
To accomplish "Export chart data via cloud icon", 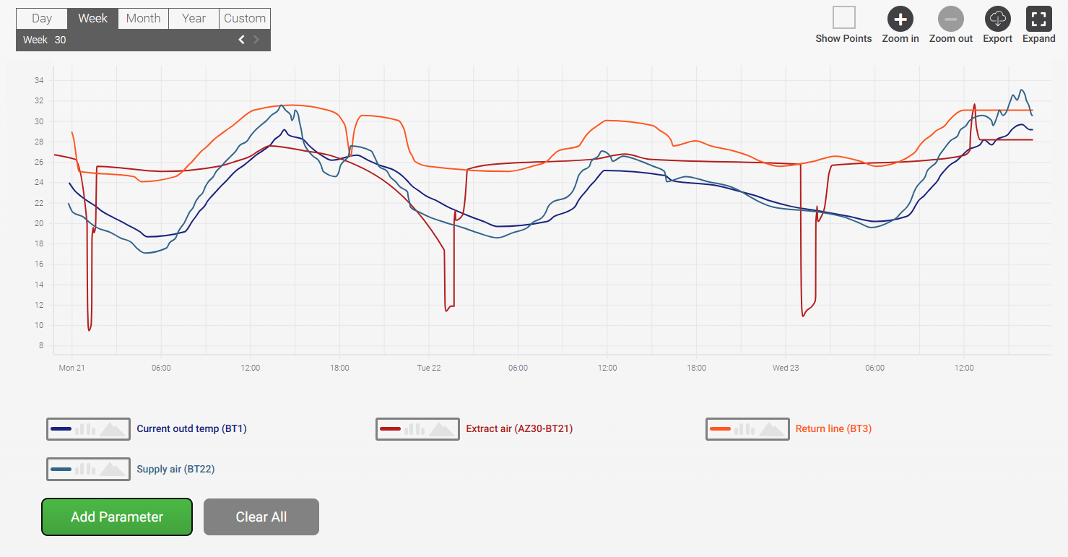I will [x=997, y=19].
